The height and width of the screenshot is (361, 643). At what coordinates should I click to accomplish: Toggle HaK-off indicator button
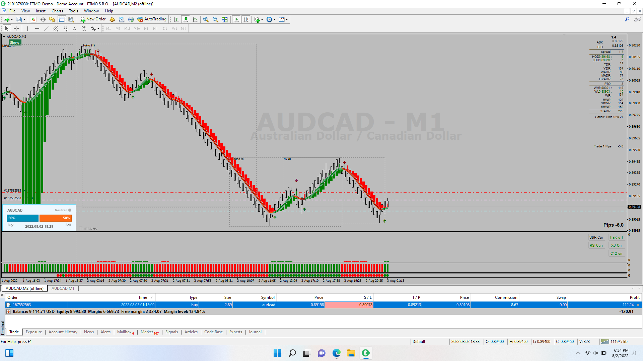tap(616, 237)
